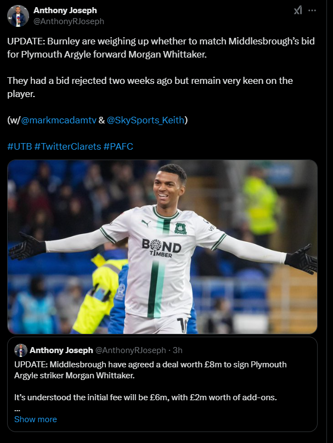Expand quoted tweet with Show more
The width and height of the screenshot is (333, 443).
point(35,419)
